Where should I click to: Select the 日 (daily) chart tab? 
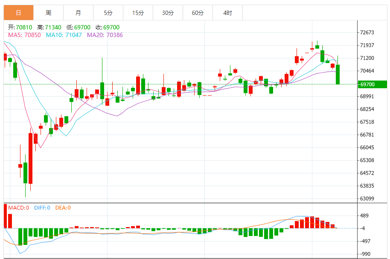(x=18, y=13)
